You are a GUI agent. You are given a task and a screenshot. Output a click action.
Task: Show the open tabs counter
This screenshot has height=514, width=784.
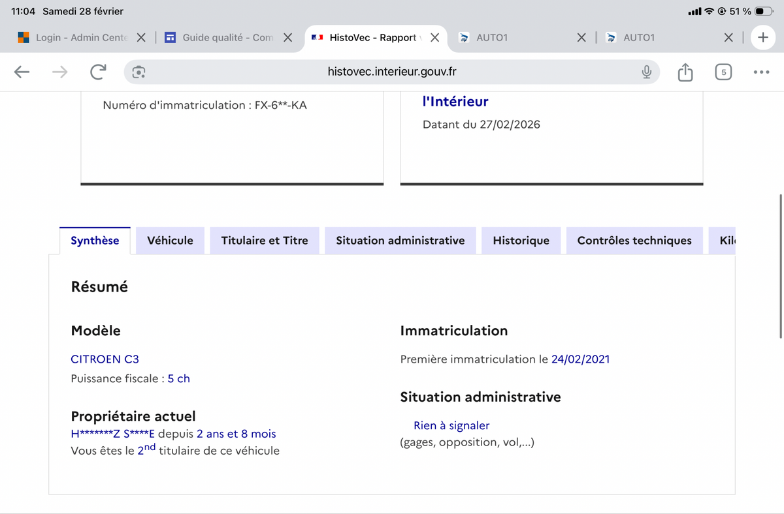(x=723, y=72)
